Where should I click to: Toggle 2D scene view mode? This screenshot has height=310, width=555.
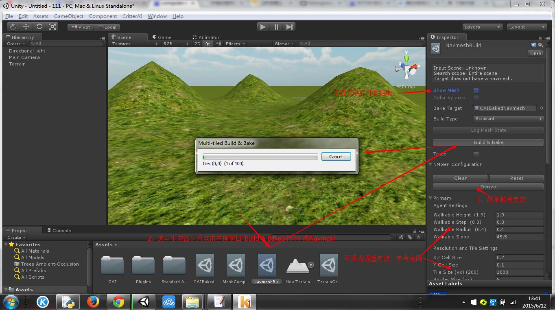pos(198,44)
